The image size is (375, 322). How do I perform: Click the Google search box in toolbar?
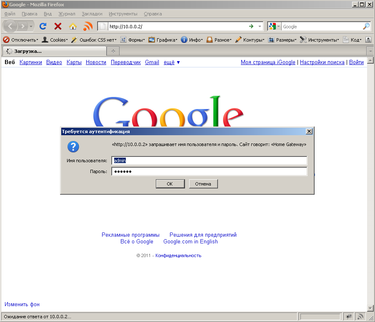coord(322,26)
